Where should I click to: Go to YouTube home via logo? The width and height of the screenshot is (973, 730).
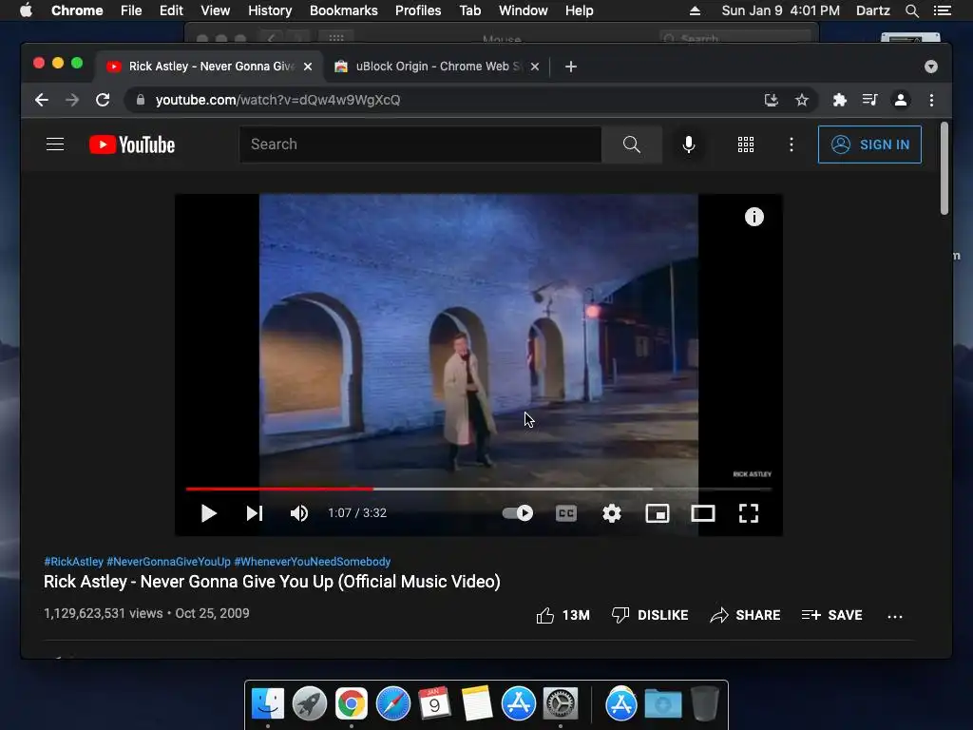[132, 144]
